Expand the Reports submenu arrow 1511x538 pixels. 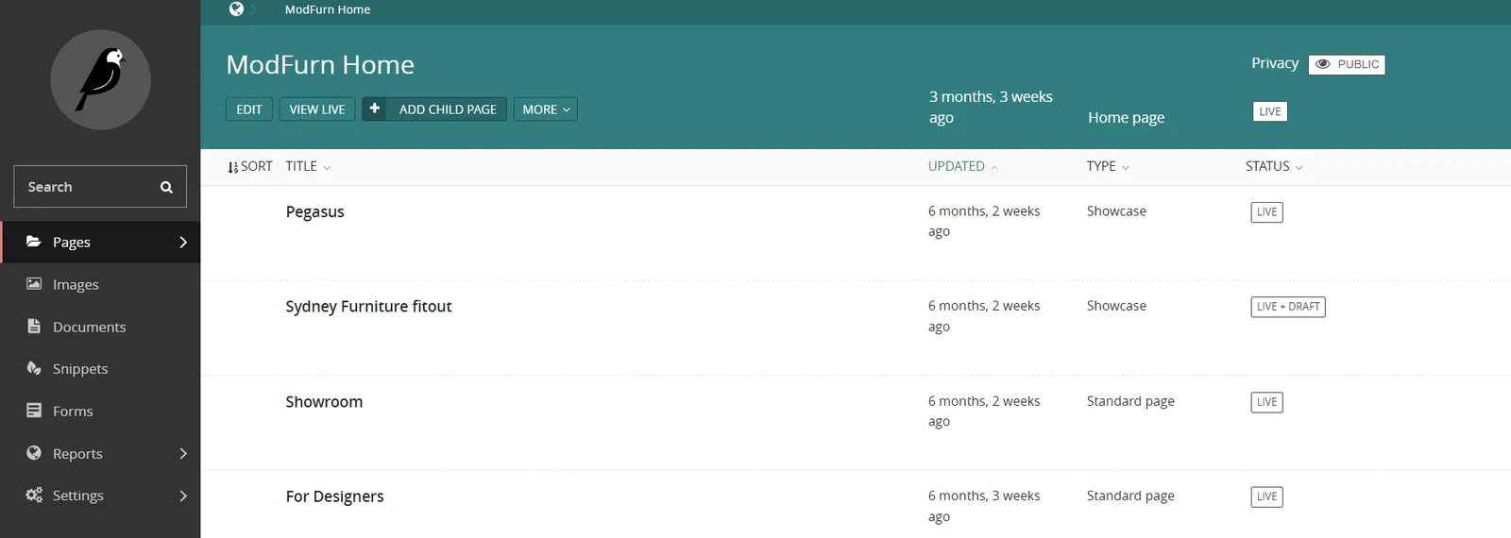[x=183, y=454]
